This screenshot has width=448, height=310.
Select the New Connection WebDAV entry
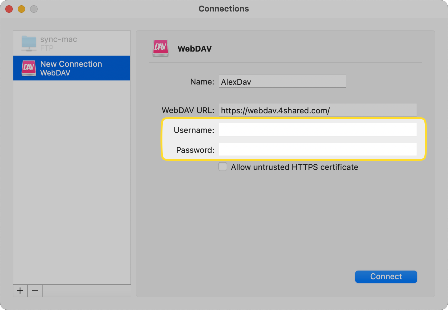pyautogui.click(x=71, y=68)
